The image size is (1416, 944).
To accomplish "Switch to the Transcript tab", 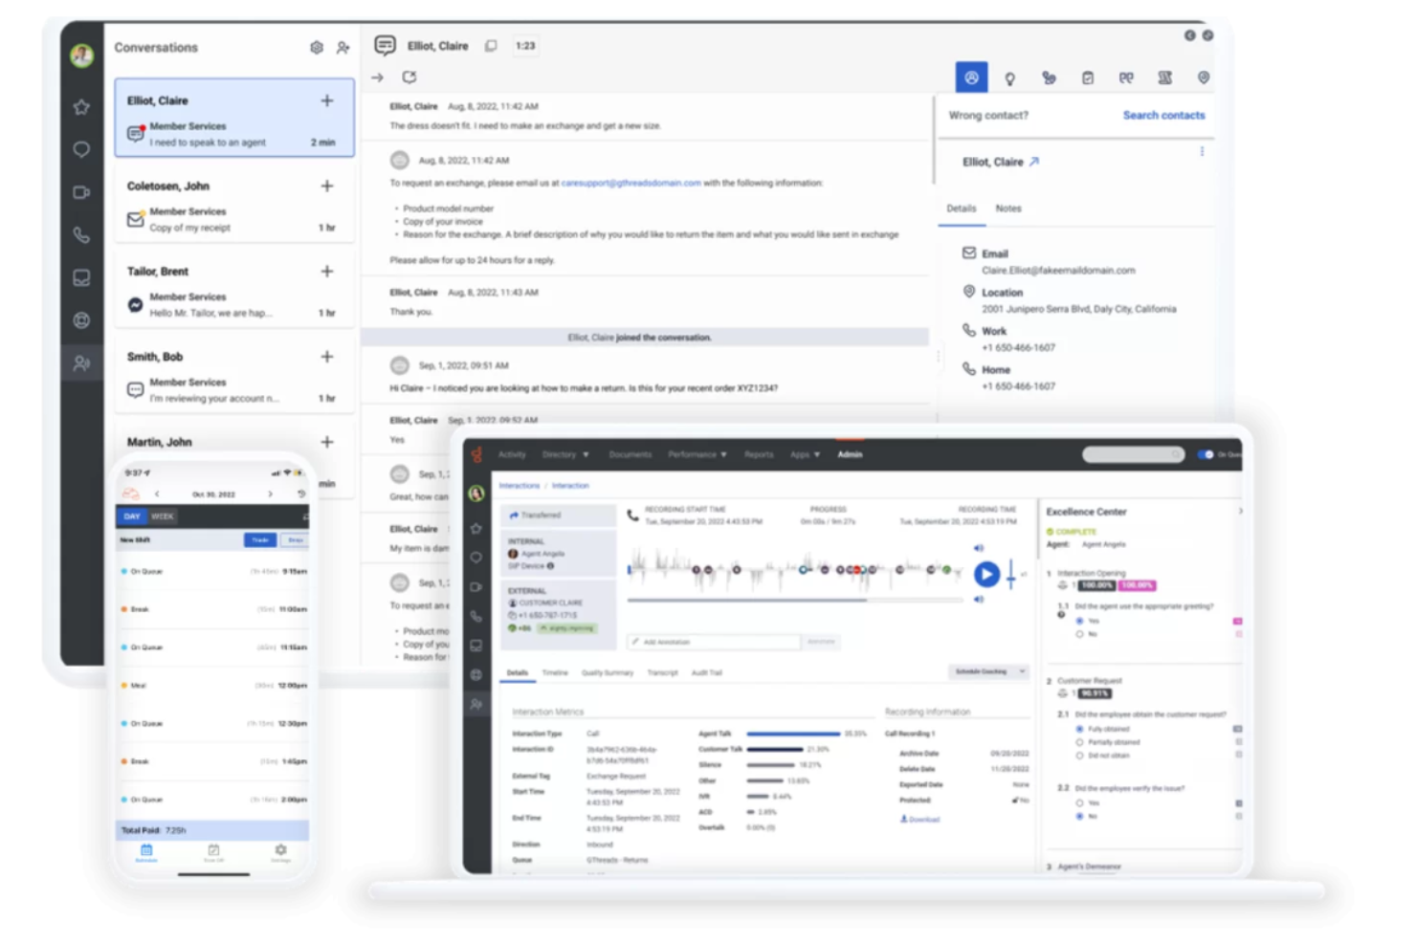I will click(662, 673).
